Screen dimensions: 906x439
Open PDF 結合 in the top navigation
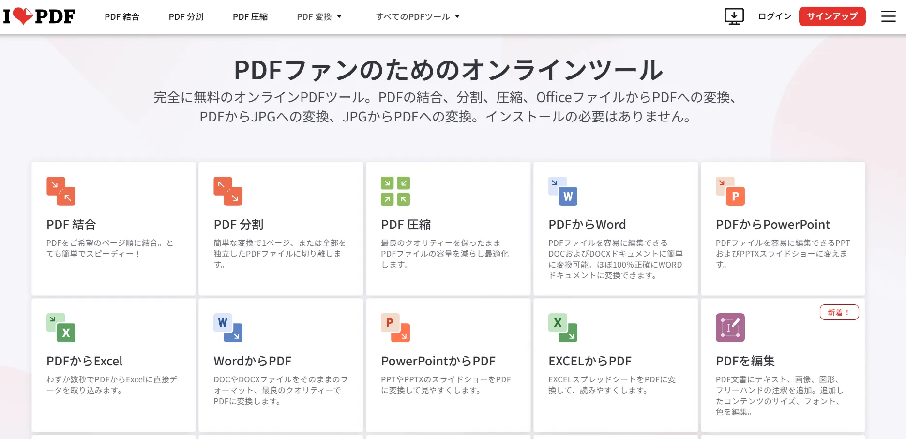coord(122,16)
